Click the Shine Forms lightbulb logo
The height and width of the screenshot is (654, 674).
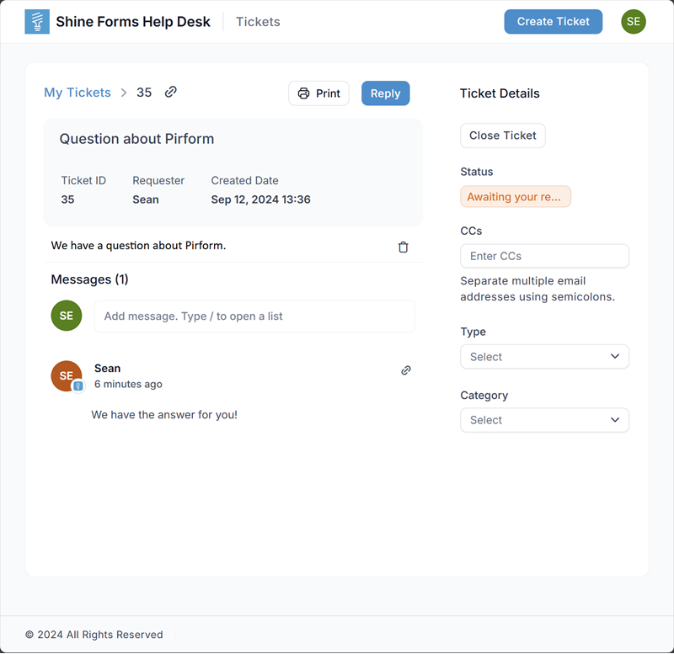(x=37, y=22)
